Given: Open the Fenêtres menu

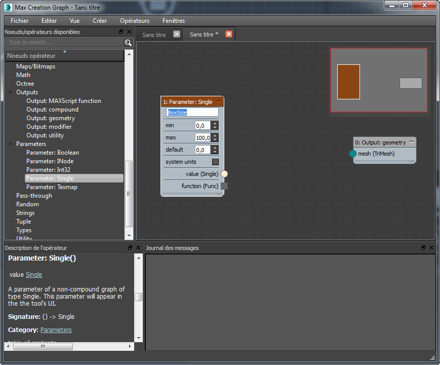Looking at the screenshot, I should click(x=174, y=21).
